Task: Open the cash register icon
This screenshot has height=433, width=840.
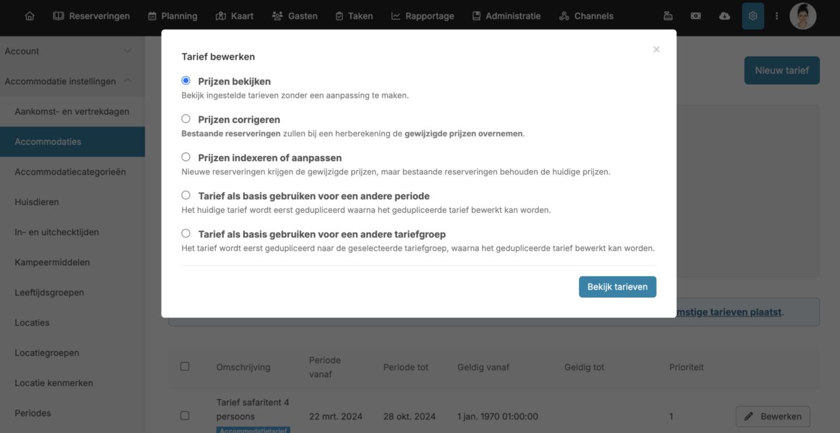Action: click(x=668, y=16)
